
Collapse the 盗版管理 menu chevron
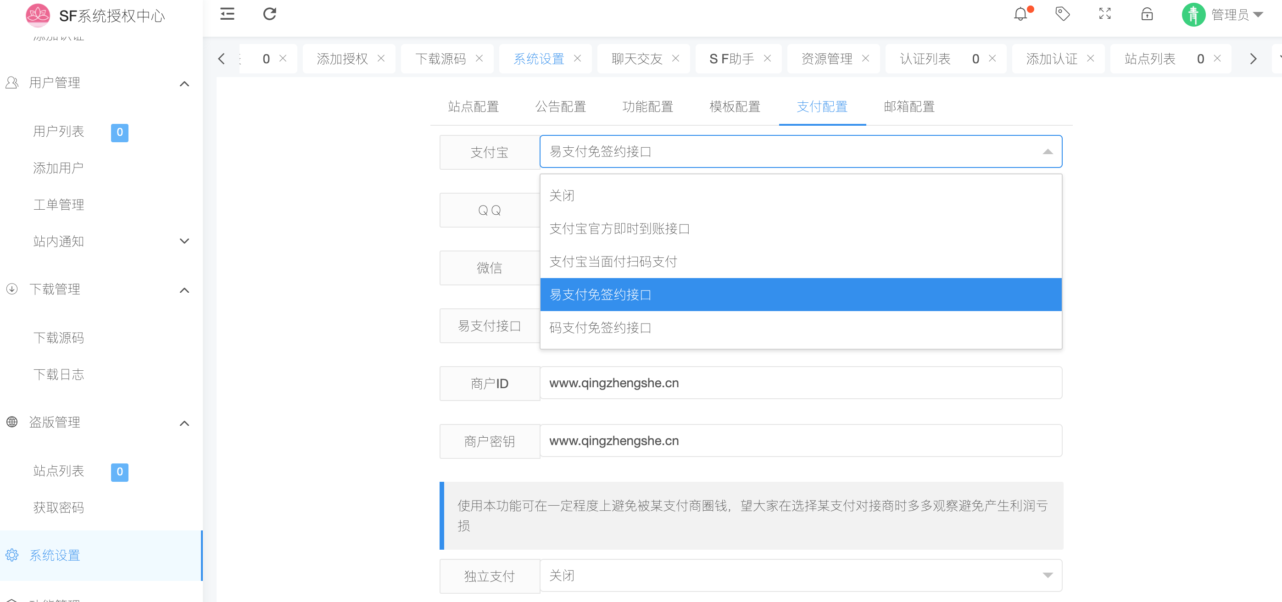coord(184,424)
